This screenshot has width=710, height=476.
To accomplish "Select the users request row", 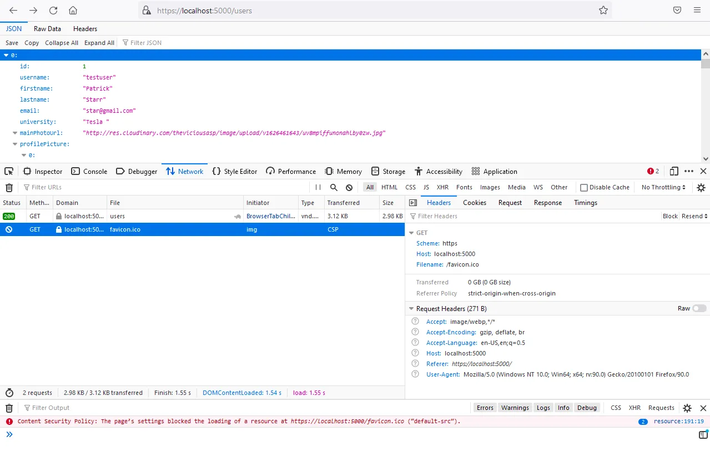I will pyautogui.click(x=202, y=216).
